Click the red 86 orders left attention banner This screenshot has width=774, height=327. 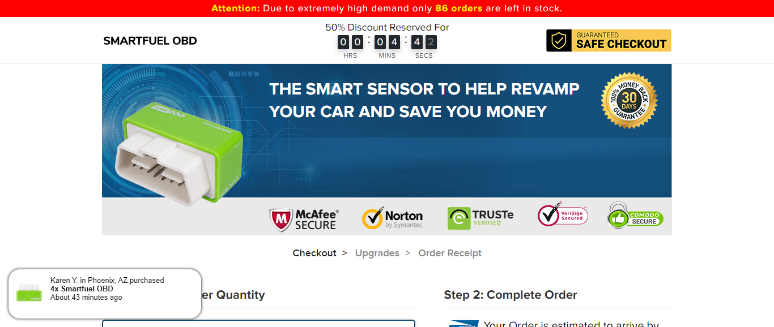tap(387, 8)
